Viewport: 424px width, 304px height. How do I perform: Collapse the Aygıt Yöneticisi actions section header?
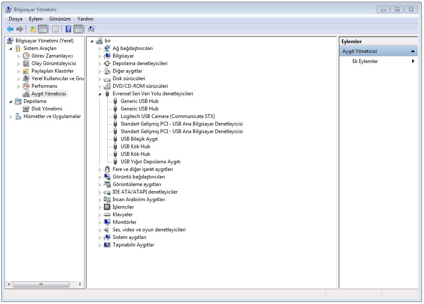413,51
